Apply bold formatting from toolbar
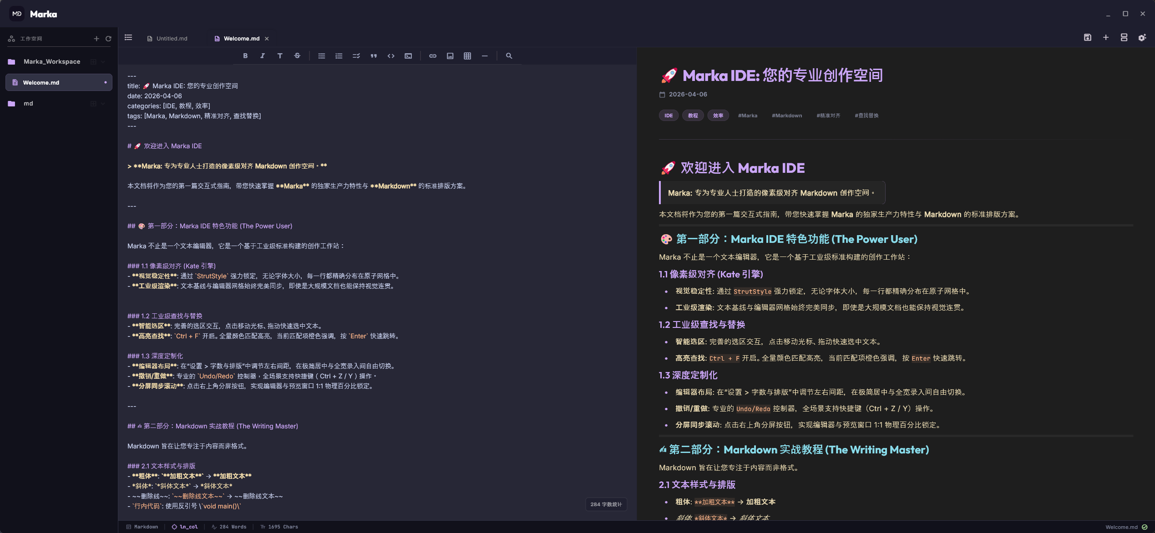Image resolution: width=1155 pixels, height=533 pixels. coord(245,56)
